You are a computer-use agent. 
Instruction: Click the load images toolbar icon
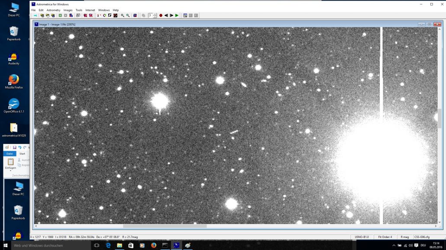(42, 16)
